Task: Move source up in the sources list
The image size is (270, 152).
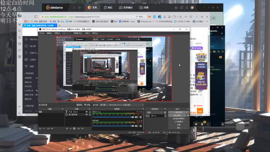Action: (79, 129)
